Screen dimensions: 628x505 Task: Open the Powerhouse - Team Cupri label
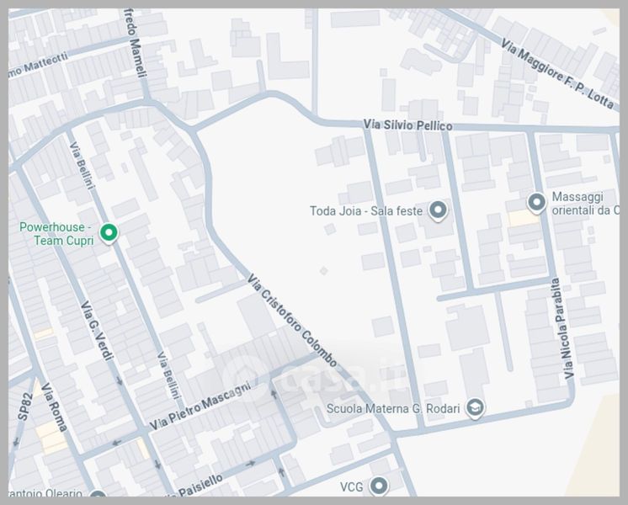[56, 234]
